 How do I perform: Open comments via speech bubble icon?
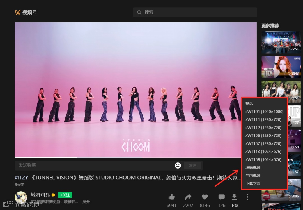pos(221,197)
